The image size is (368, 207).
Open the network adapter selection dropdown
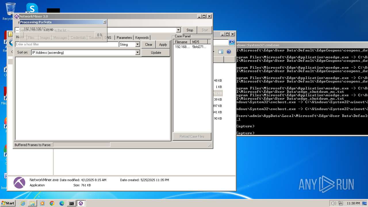click(x=178, y=30)
